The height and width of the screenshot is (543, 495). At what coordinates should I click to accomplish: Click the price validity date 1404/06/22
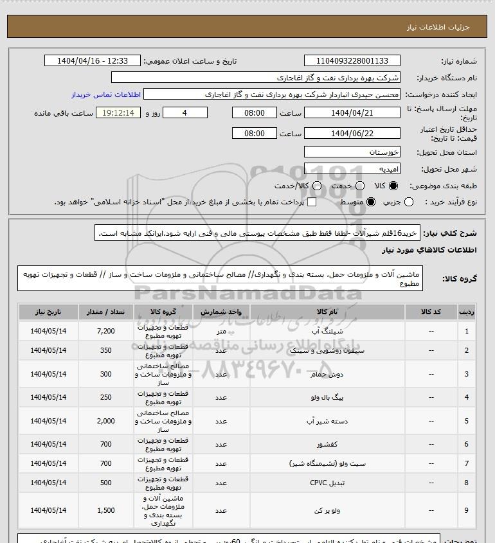(x=352, y=133)
